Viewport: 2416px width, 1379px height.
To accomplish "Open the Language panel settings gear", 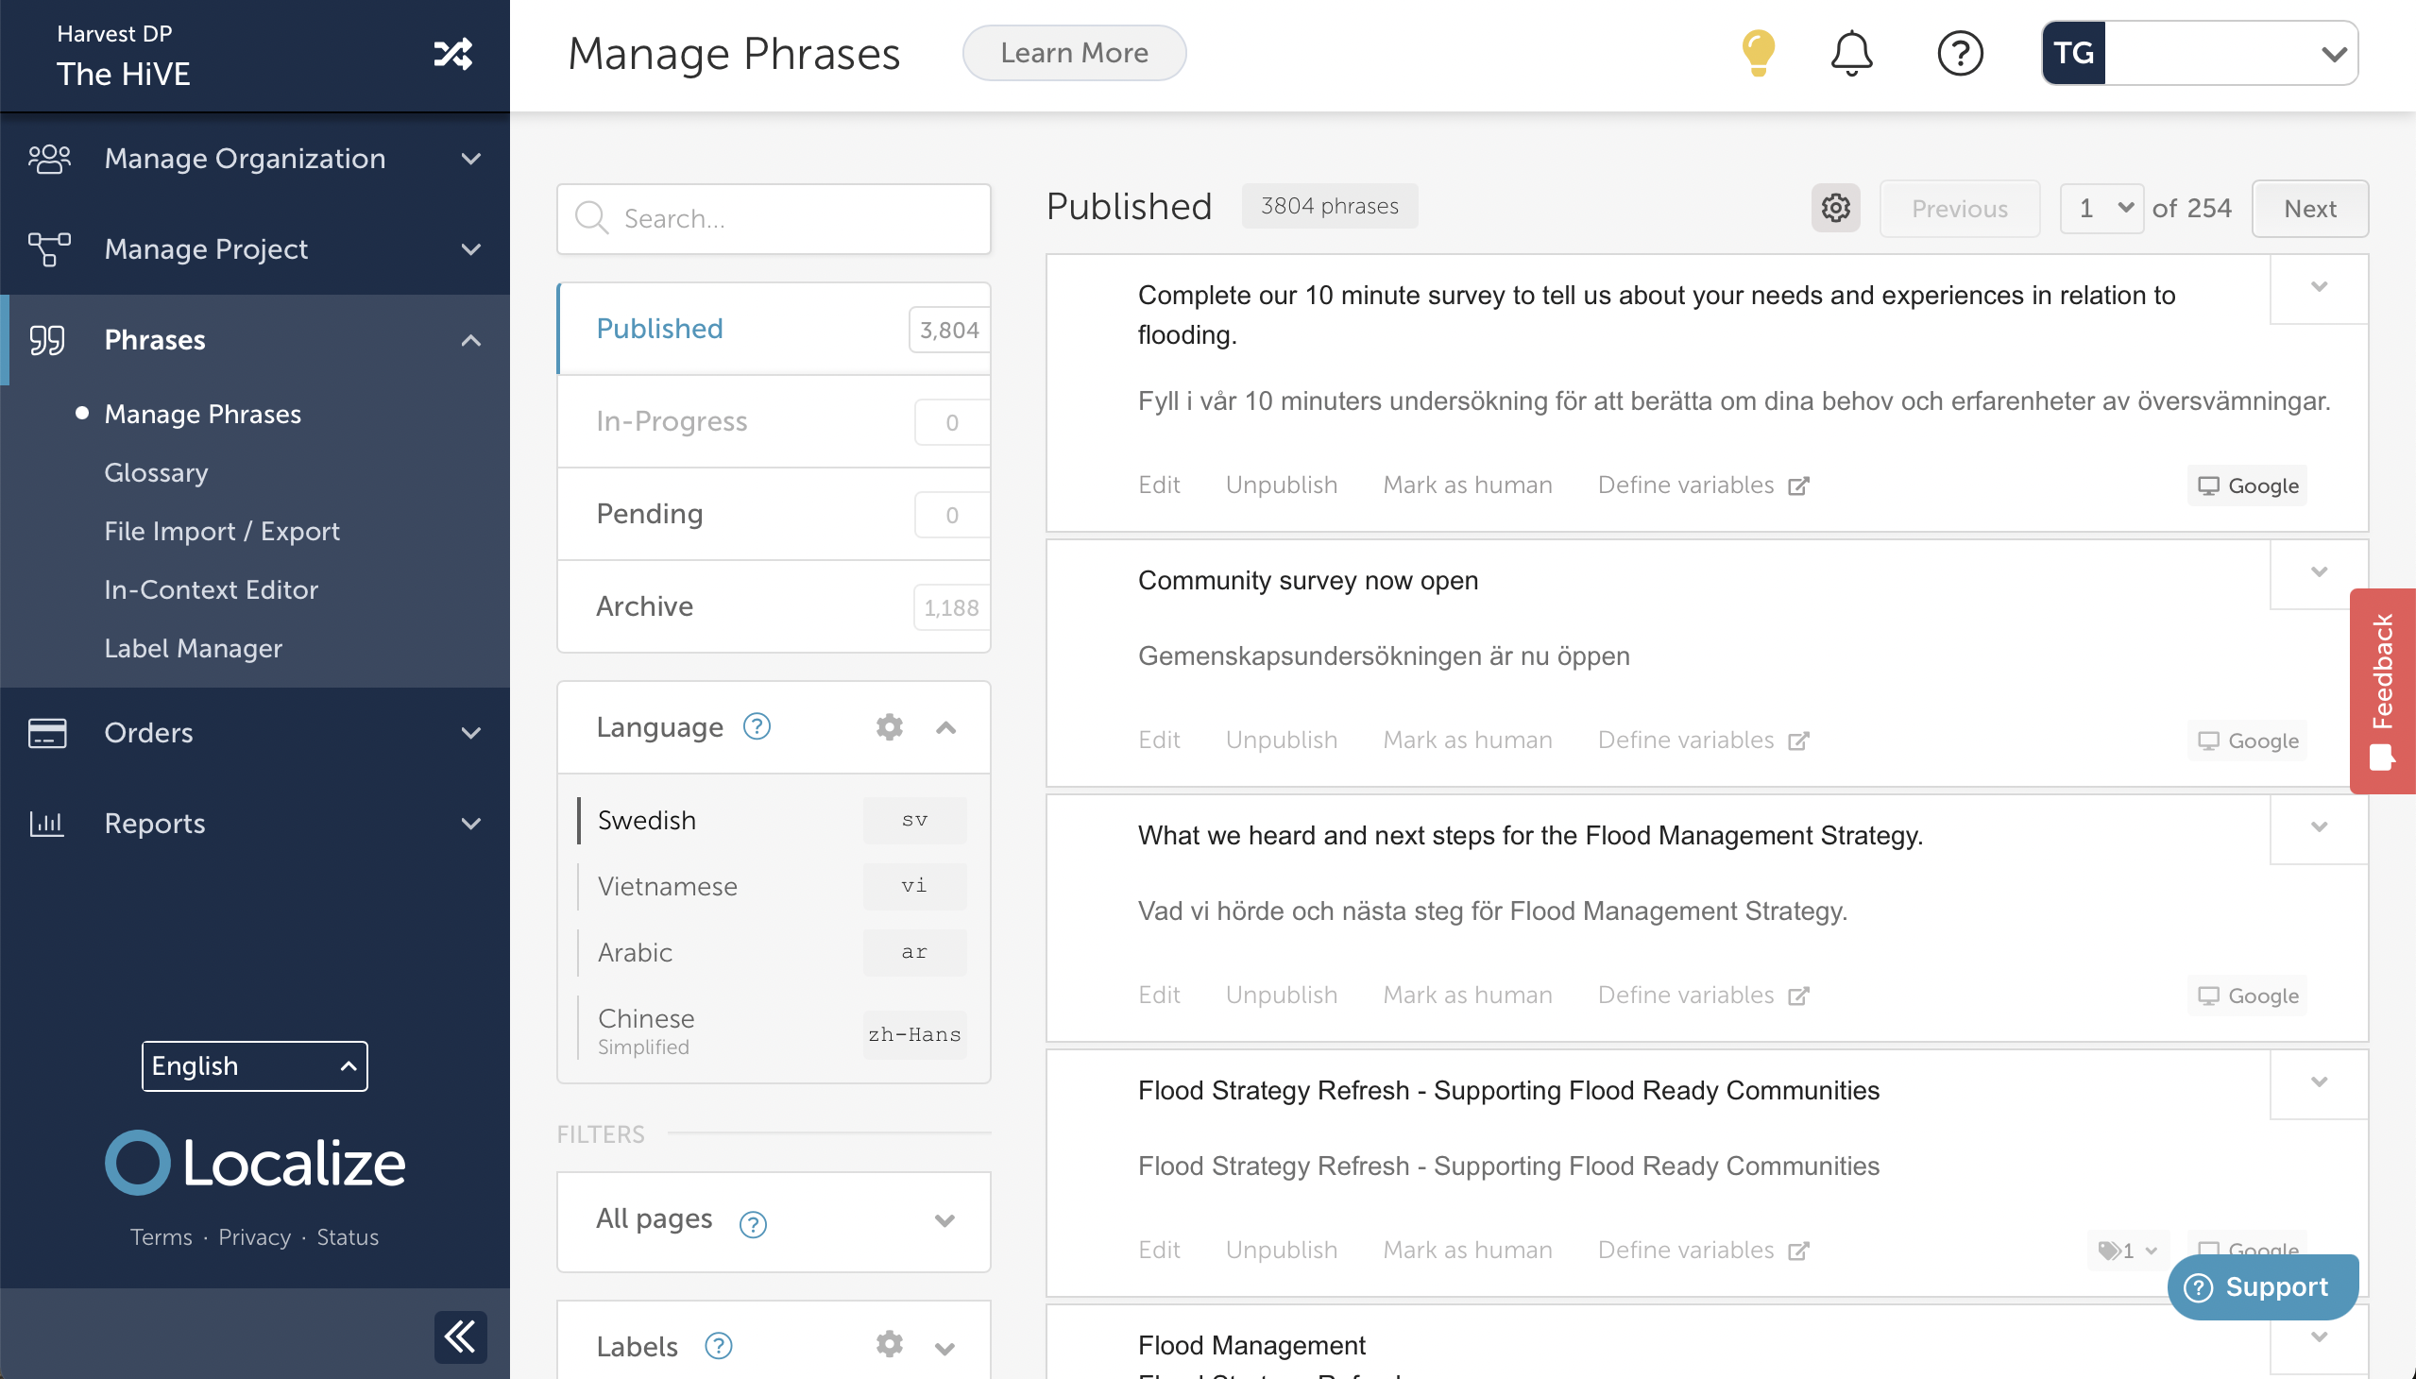I will point(889,726).
